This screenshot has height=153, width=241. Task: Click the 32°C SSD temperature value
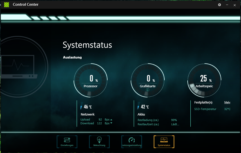(x=227, y=109)
